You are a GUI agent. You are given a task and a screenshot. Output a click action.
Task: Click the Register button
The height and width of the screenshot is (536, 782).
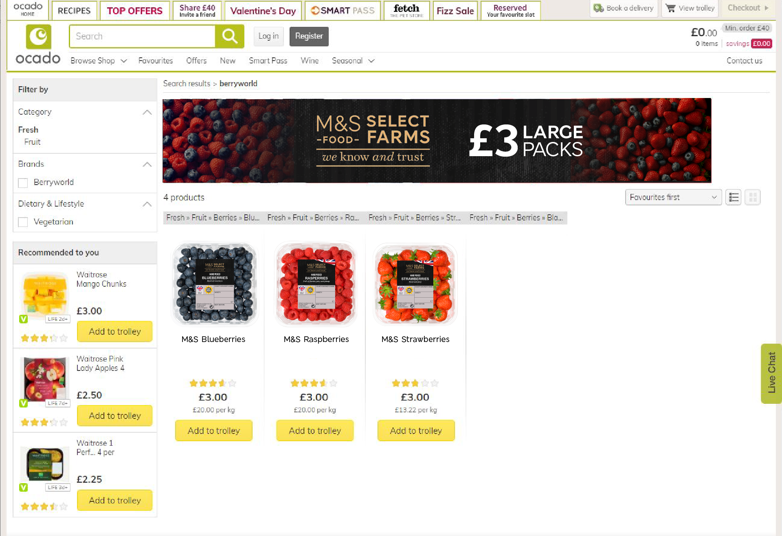[309, 36]
